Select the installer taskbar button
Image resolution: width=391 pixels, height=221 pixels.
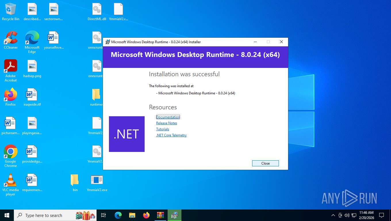coord(175,215)
